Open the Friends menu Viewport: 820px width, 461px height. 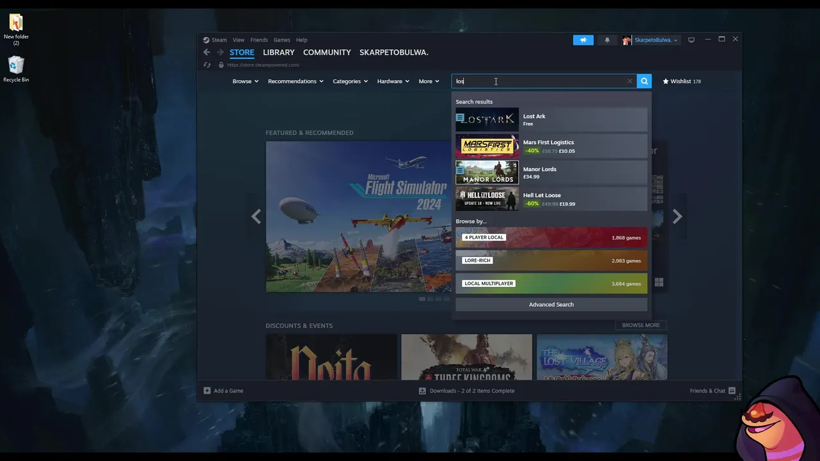[259, 40]
